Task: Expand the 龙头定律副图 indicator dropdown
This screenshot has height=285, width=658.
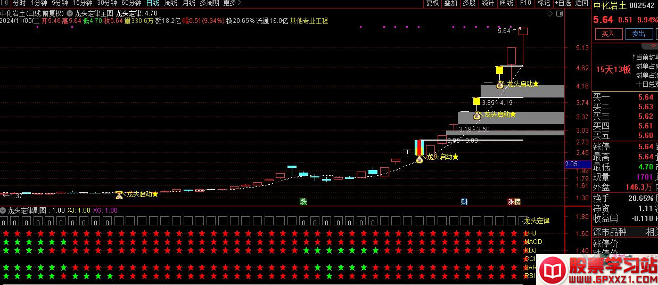Action: click(4, 210)
